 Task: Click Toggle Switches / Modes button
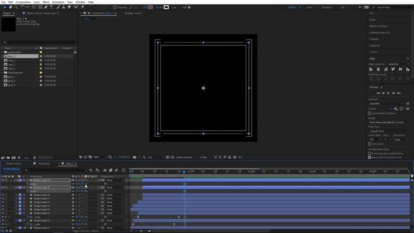click(x=85, y=231)
